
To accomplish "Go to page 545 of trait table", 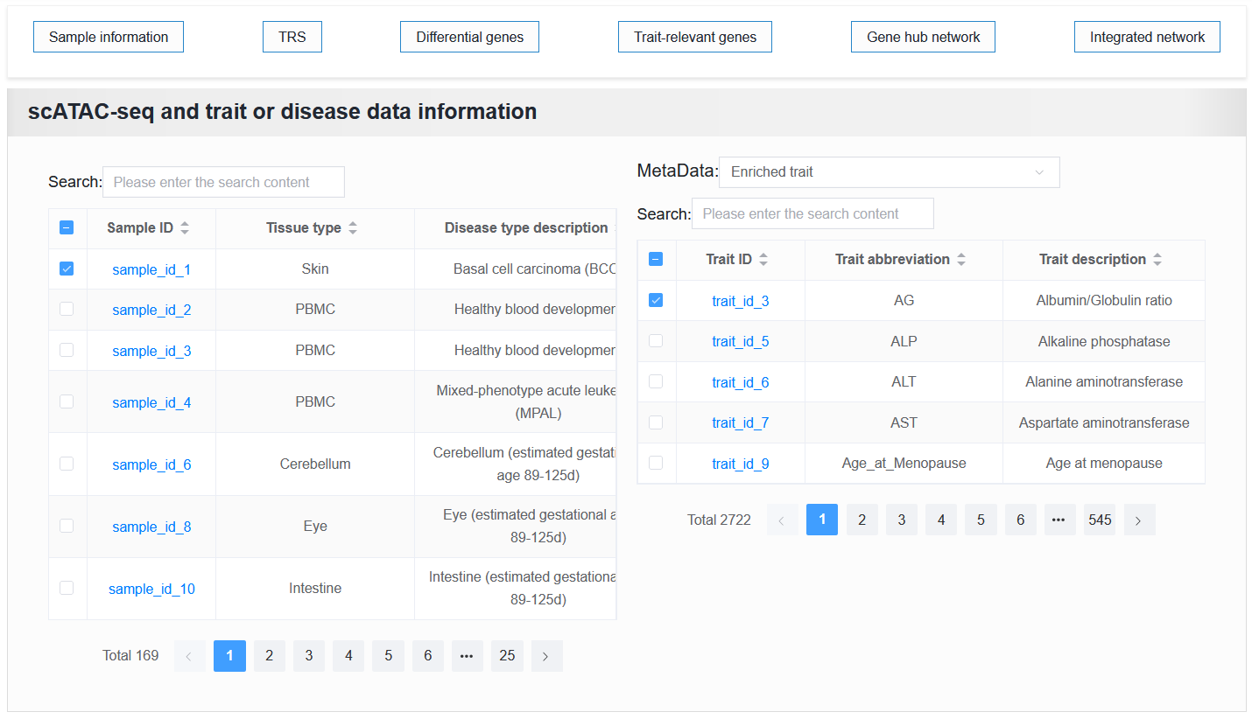I will click(x=1100, y=520).
